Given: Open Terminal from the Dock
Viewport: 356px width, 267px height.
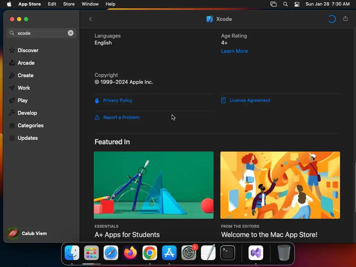Looking at the screenshot, I should tap(228, 253).
